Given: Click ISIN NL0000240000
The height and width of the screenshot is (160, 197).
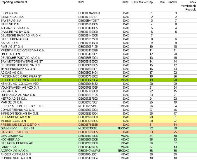Looking at the screenshot, I should tap(88, 128).
